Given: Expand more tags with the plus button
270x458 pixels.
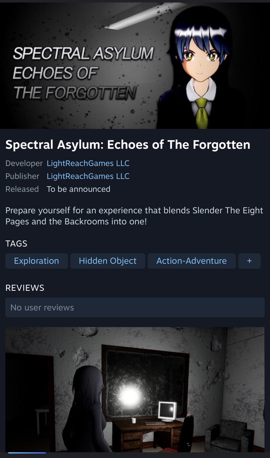Looking at the screenshot, I should (x=249, y=261).
